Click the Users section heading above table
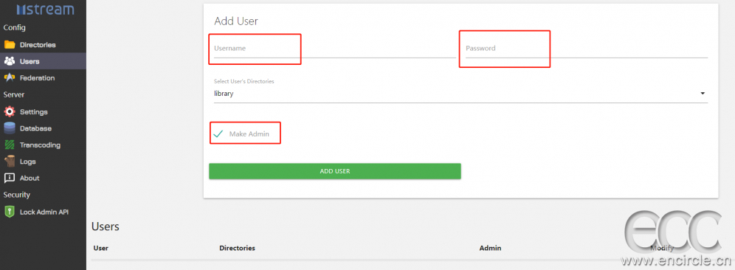The image size is (735, 270). click(x=106, y=226)
